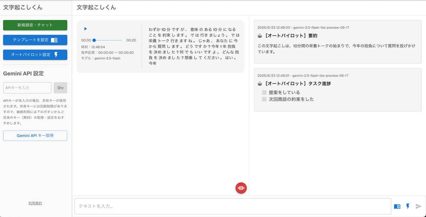Screen dimensions: 426x217
Task: Focus the APIキーを入力 field
Action: pos(27,88)
